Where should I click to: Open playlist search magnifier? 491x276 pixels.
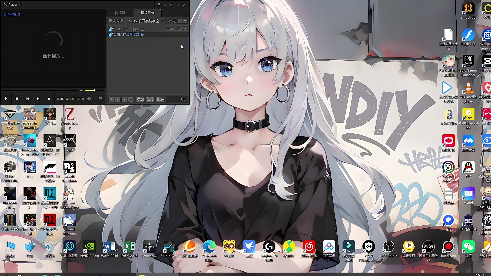pos(183,99)
